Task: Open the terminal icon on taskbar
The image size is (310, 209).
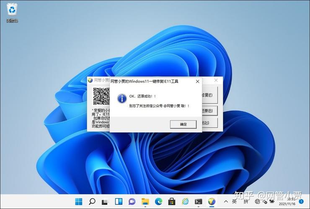Action: pos(198,201)
